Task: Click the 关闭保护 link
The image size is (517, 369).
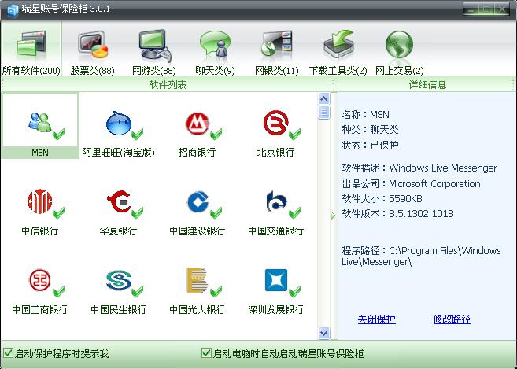Action: tap(377, 319)
